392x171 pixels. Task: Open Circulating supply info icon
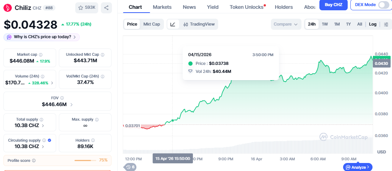point(44,140)
